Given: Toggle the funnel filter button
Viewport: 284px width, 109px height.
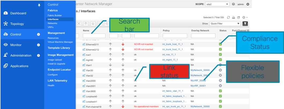Looking at the screenshot, I should 245,24.
